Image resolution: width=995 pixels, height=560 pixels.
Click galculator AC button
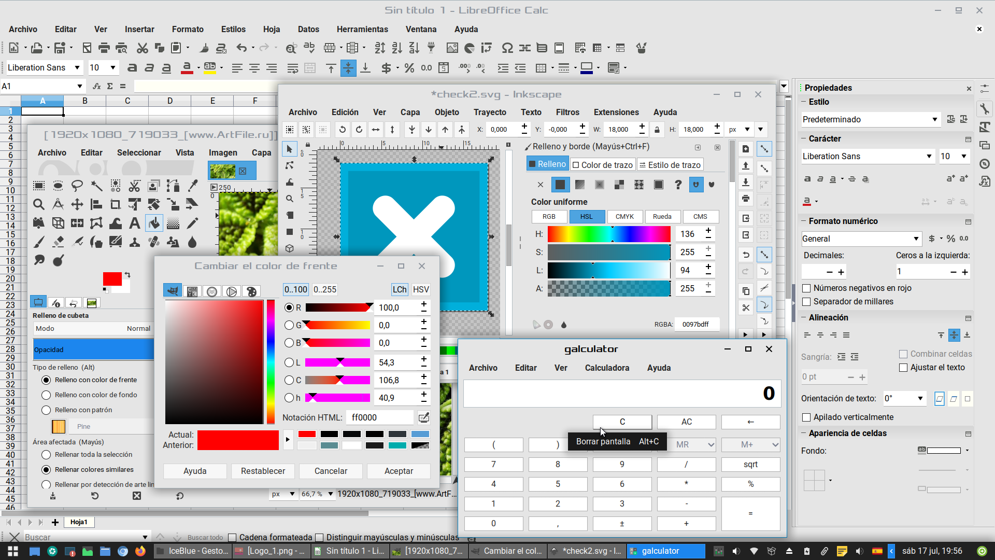point(687,422)
